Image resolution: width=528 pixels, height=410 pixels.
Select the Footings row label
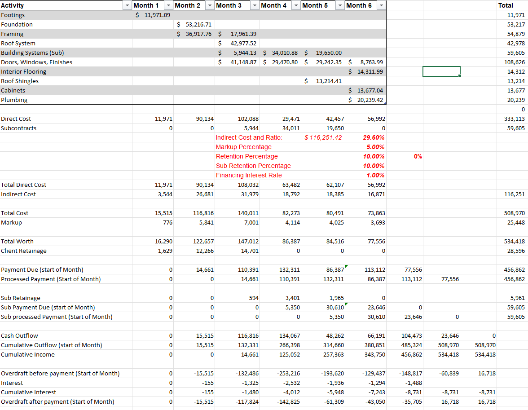tap(13, 15)
